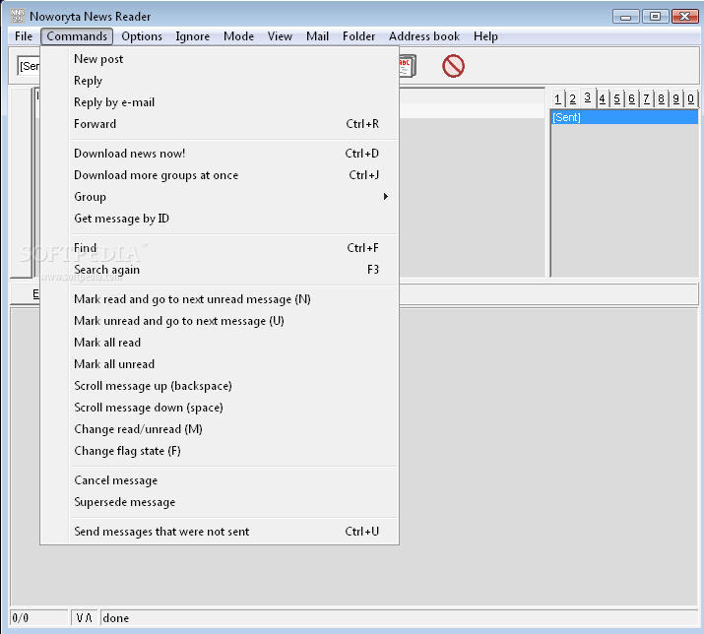The image size is (704, 634).
Task: Switch to group tab 4
Action: click(x=602, y=98)
